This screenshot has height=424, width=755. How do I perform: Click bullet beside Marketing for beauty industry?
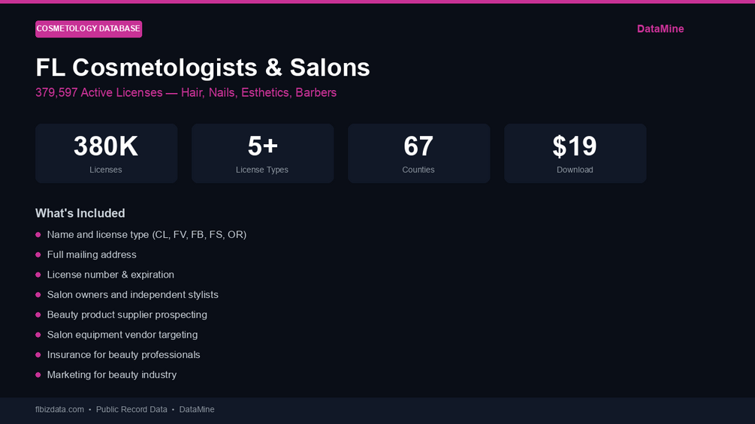(38, 375)
